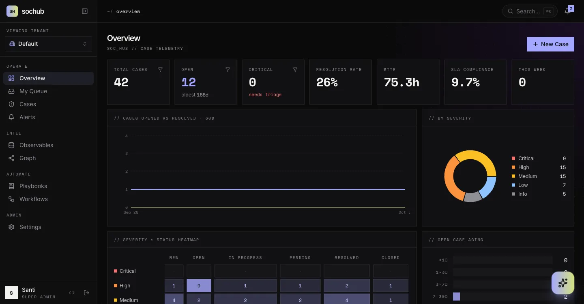Navigate to Alerts
This screenshot has height=304, width=584.
[48, 117]
